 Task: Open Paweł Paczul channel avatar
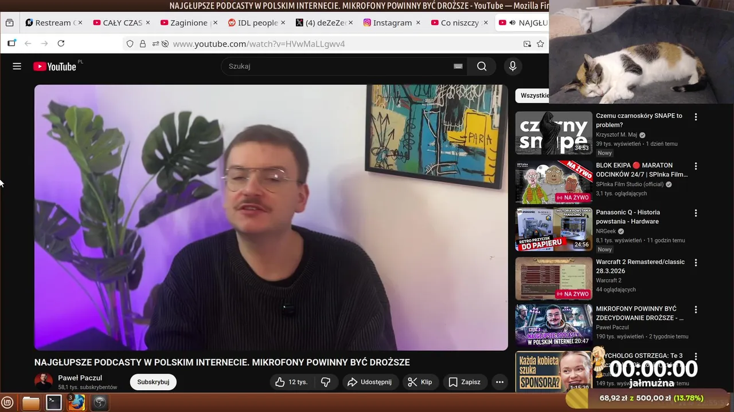coord(44,382)
